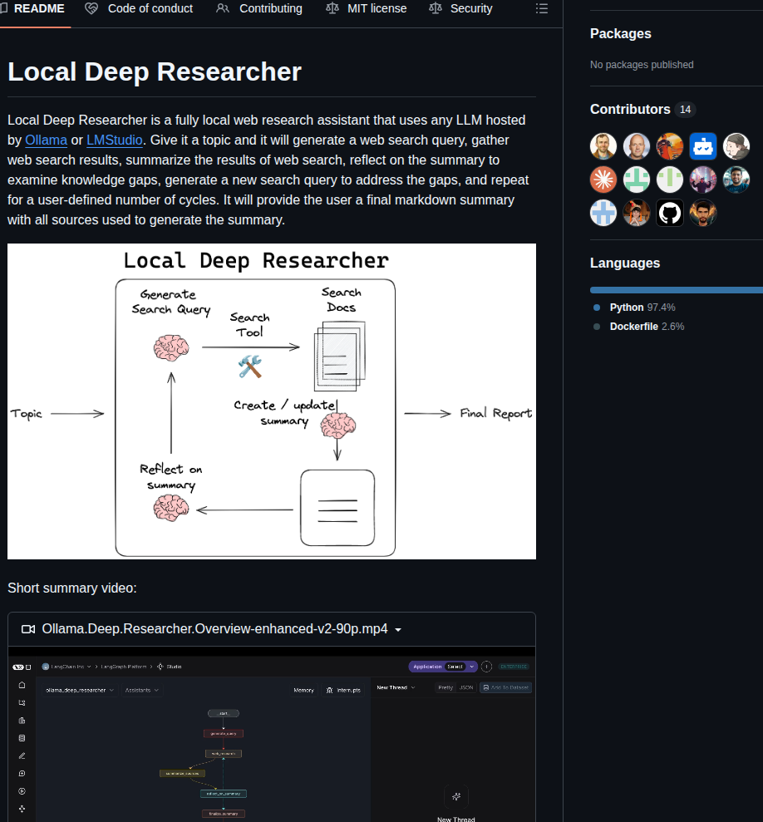Expand the video file name dropdown caret
The image size is (763, 822).
click(x=398, y=630)
